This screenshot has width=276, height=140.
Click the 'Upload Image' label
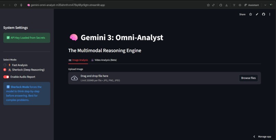click(x=76, y=69)
